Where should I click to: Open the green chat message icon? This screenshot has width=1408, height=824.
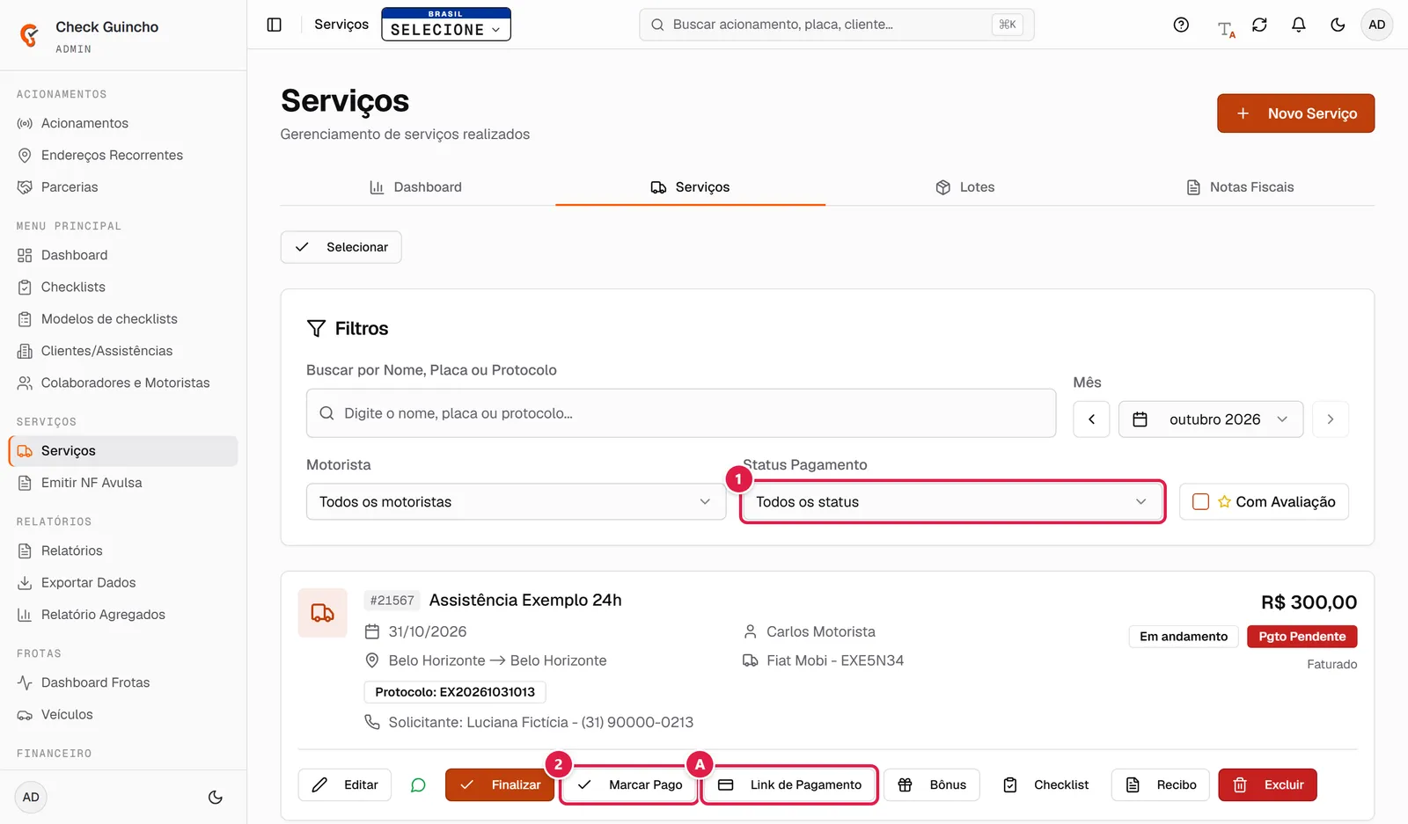418,784
